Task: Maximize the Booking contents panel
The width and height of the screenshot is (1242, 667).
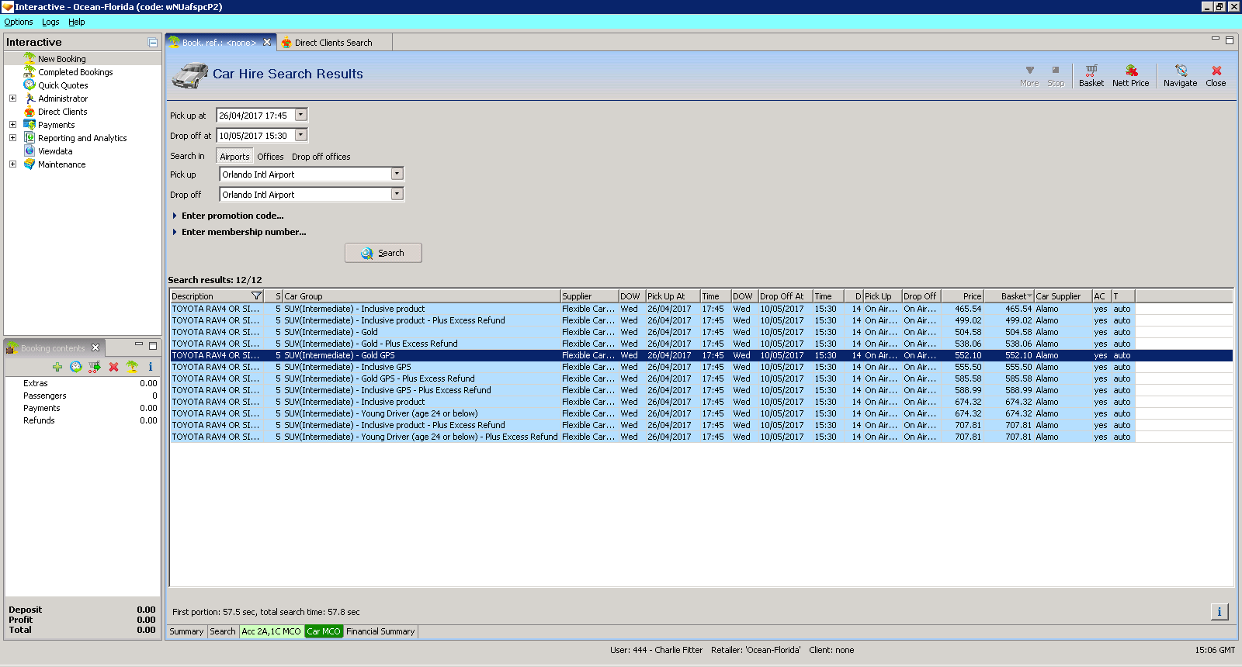Action: 153,345
